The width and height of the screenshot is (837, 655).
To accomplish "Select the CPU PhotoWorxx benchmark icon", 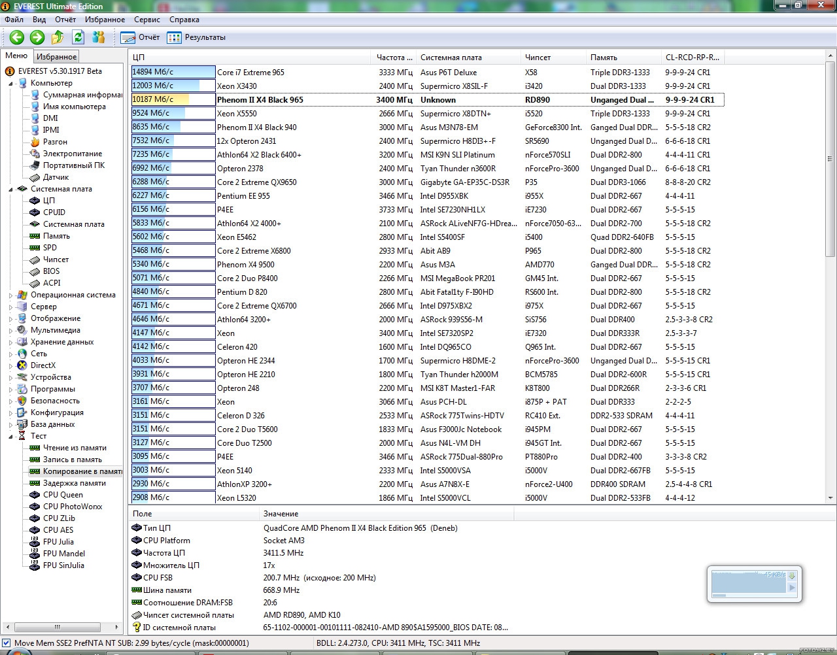I will click(35, 507).
